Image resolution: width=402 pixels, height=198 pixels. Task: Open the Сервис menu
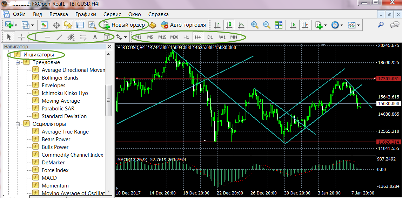pos(112,14)
